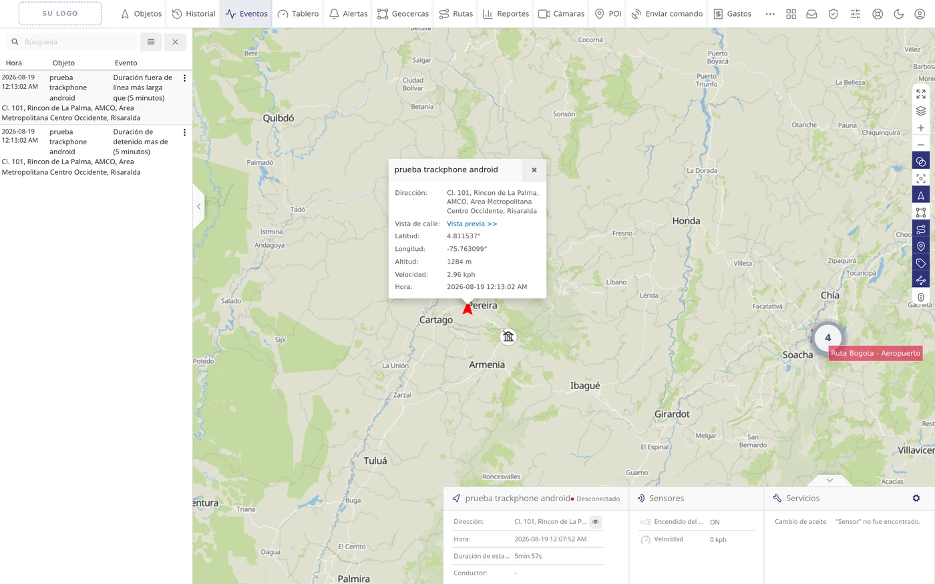Open the sliders settings icon

point(856,13)
